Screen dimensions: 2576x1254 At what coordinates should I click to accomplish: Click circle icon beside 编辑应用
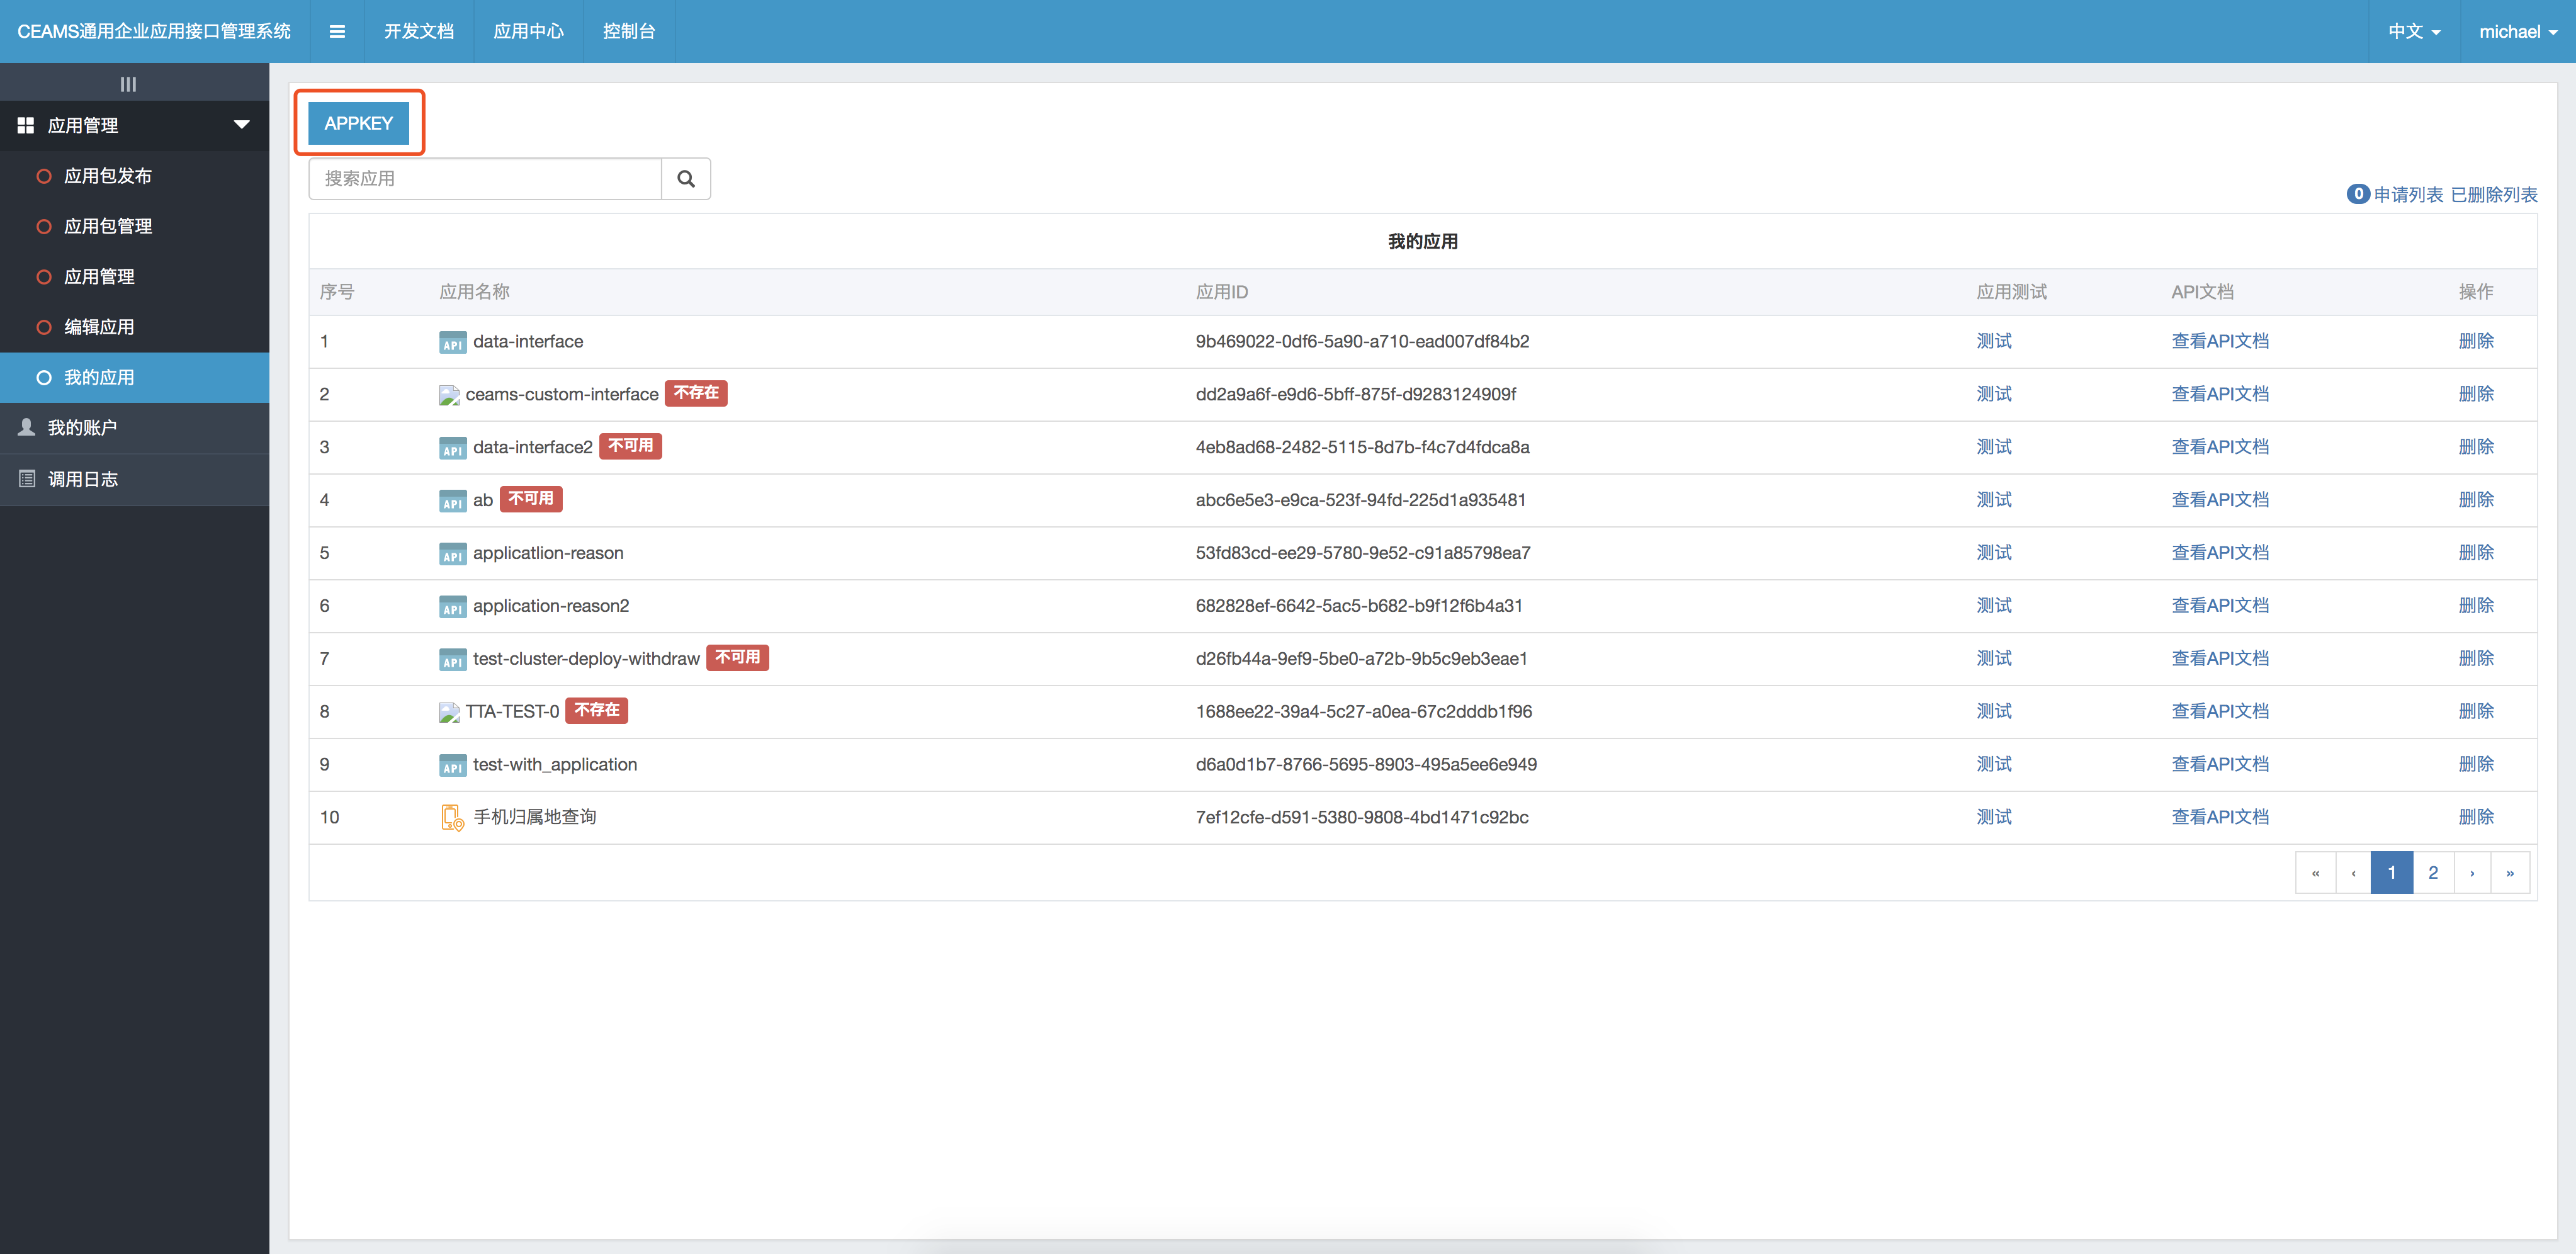(x=44, y=327)
